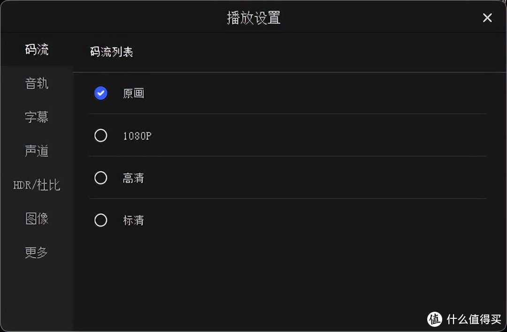
Task: Open the 字幕 subtitle settings section
Action: (36, 117)
